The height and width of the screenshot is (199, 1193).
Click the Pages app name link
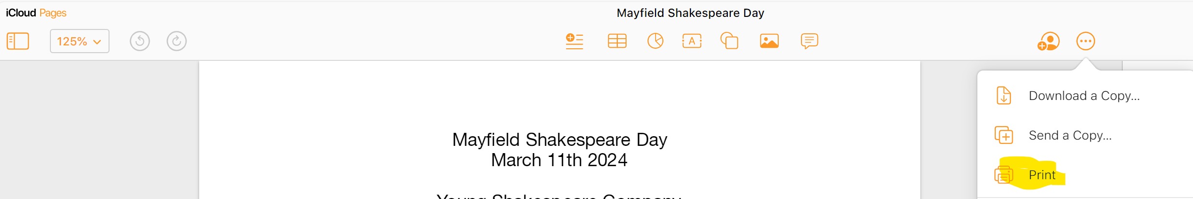point(53,13)
